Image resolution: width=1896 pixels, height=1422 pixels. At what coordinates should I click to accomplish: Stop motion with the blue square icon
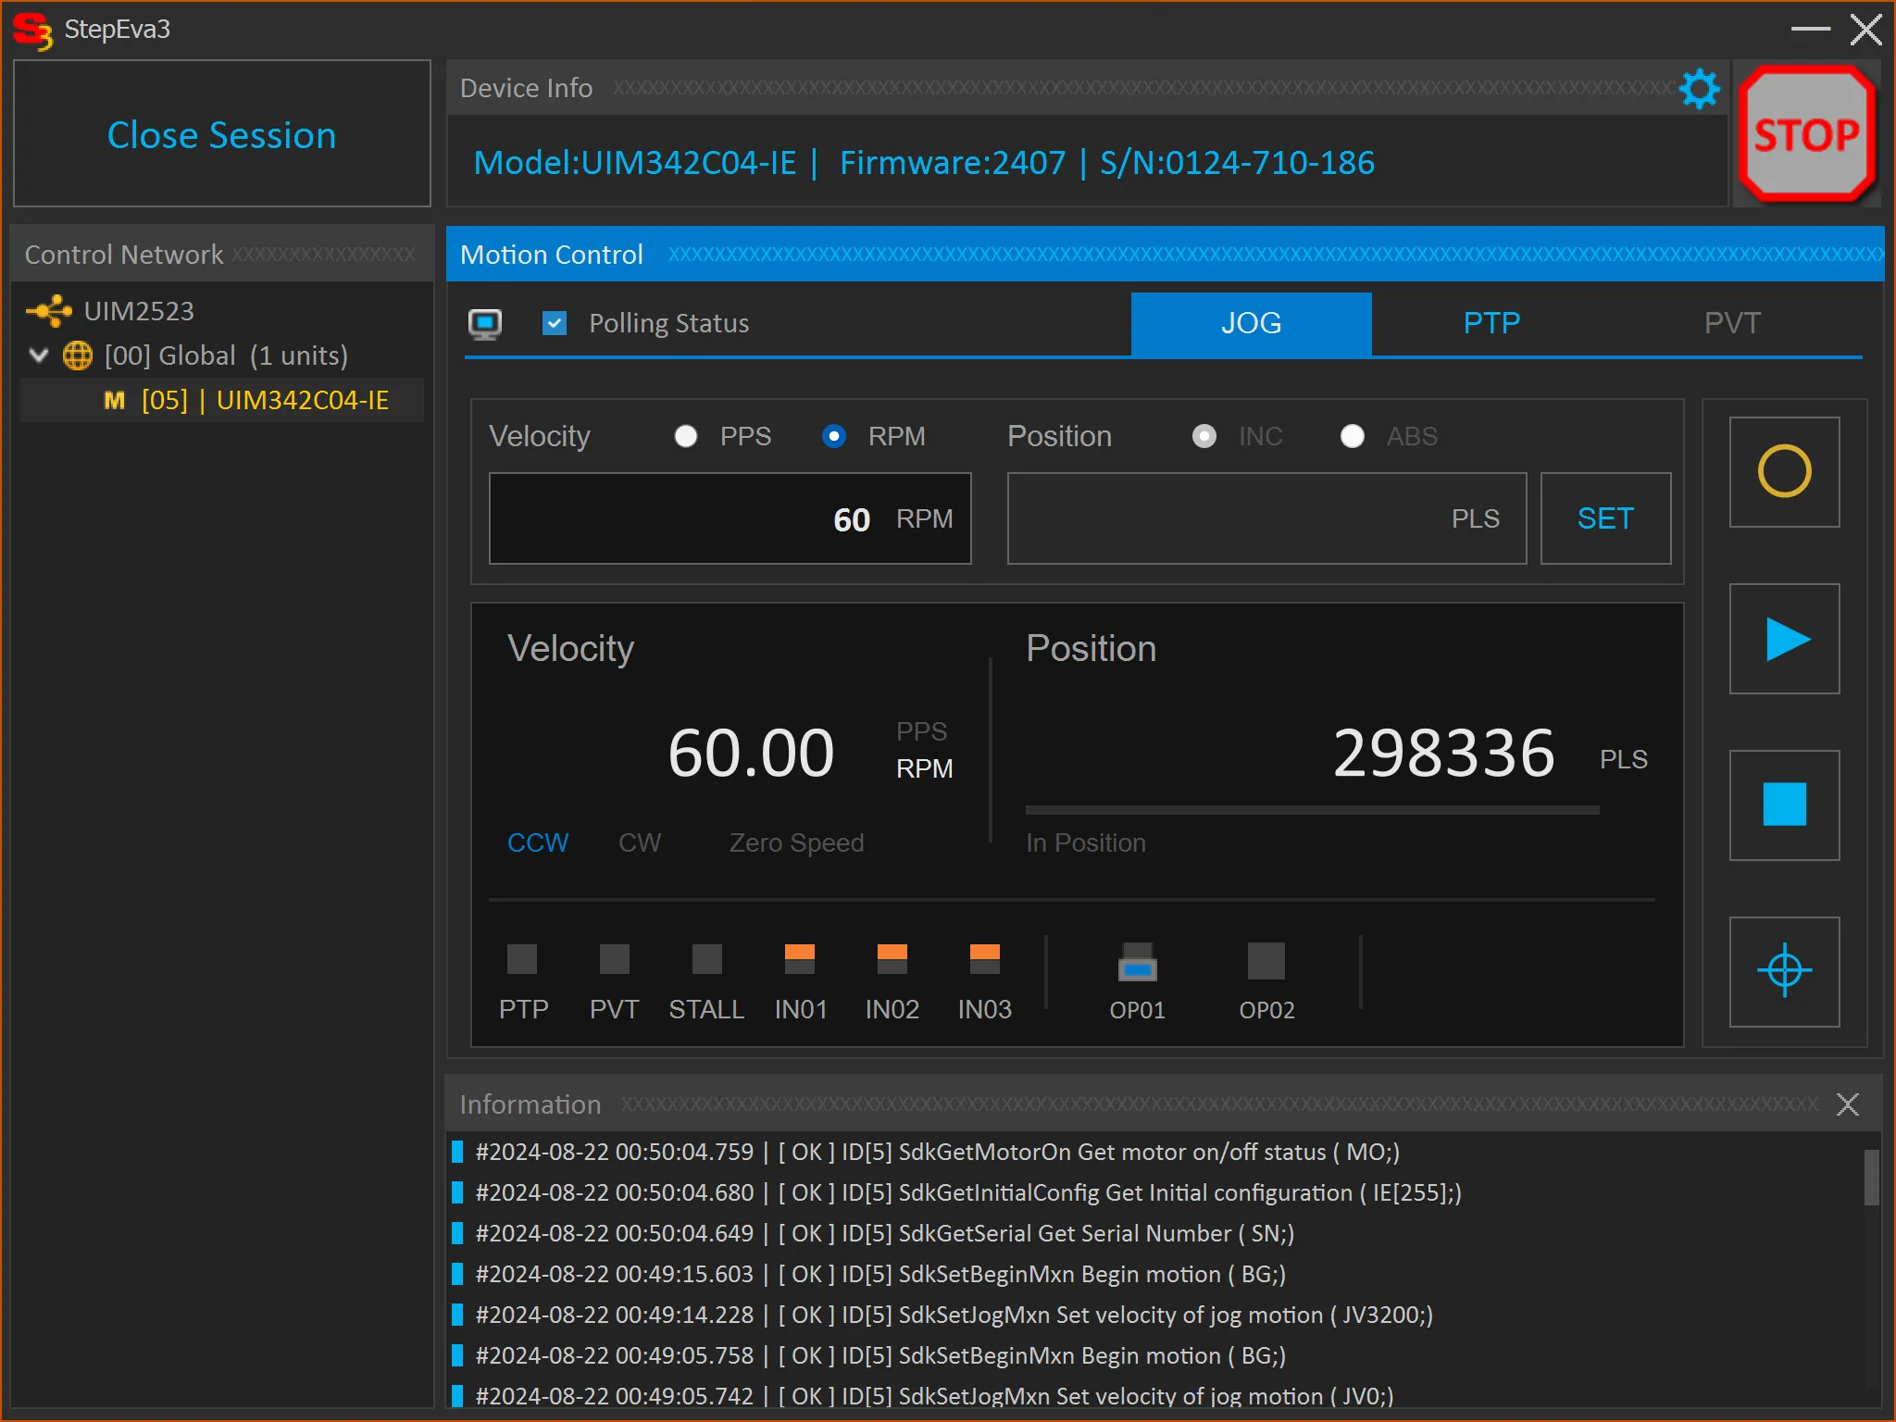pyautogui.click(x=1784, y=805)
